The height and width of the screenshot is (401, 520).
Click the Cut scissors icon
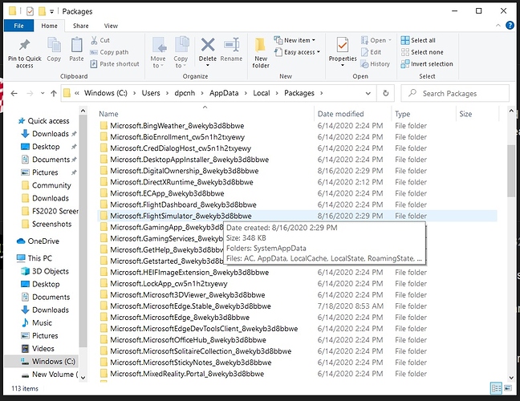pyautogui.click(x=94, y=40)
